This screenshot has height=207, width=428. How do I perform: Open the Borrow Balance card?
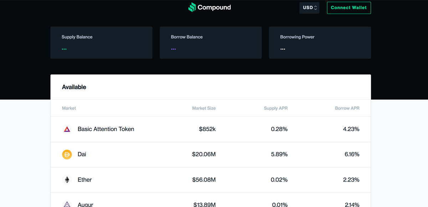click(211, 42)
